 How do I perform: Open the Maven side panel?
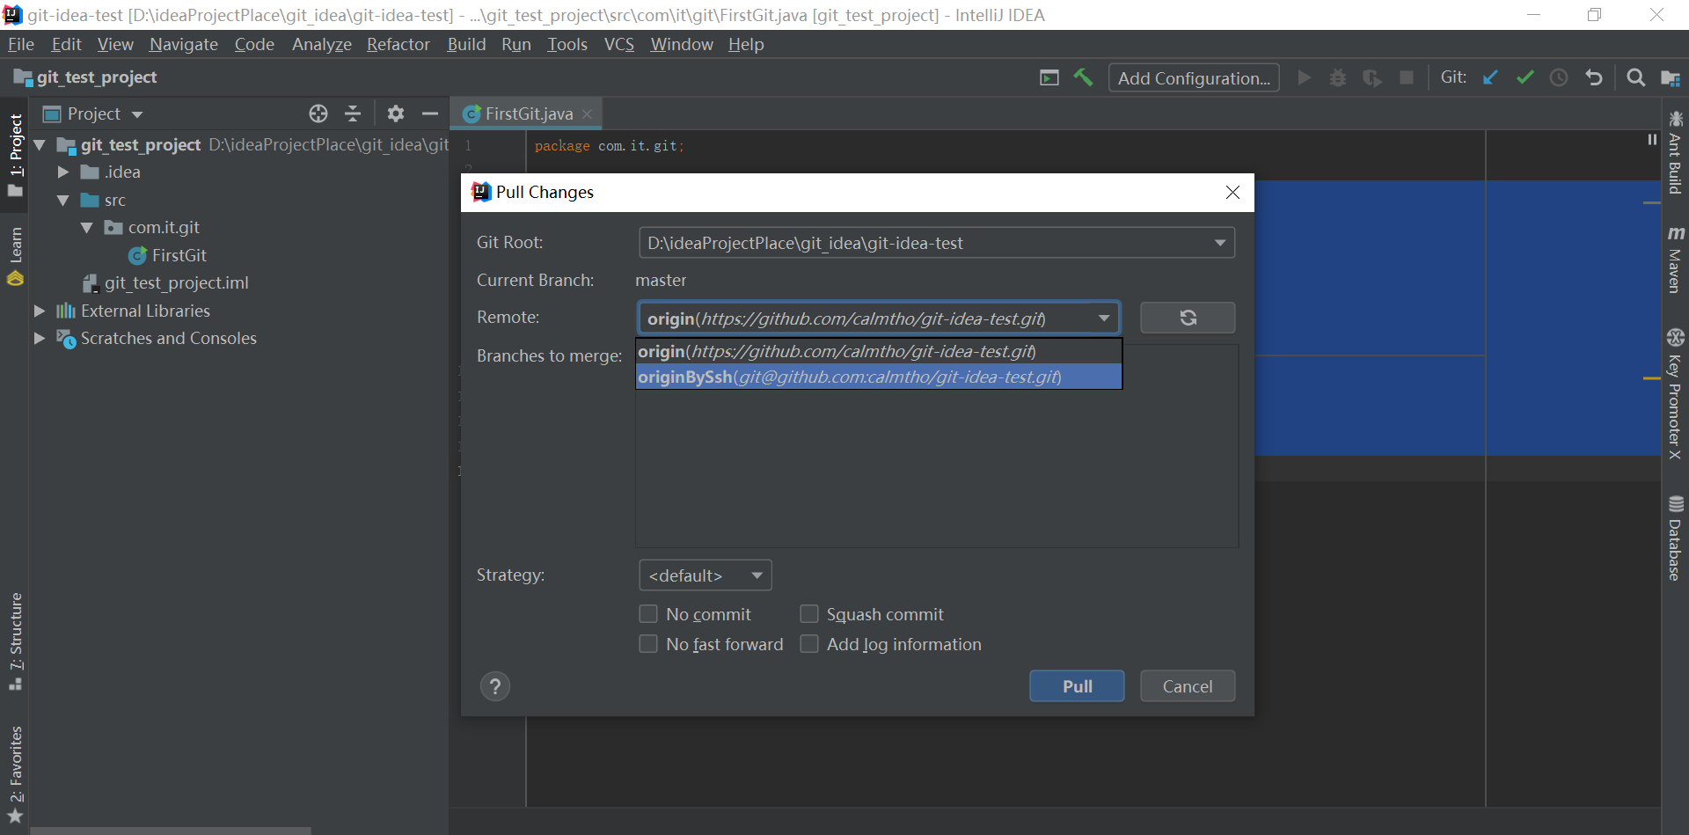click(x=1675, y=259)
